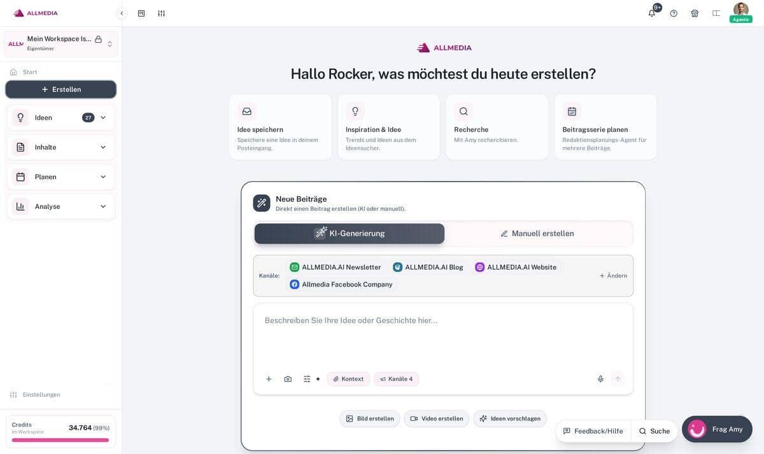Collapse the sidebar with the chevron button
Viewport: 764px width, 454px height.
pyautogui.click(x=122, y=13)
